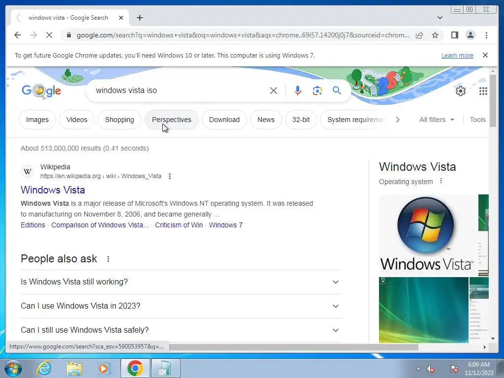Open Criticism of Win sublink

(179, 225)
